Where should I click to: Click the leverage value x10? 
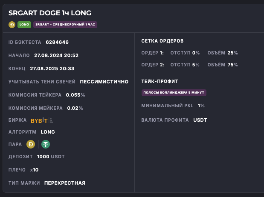[x=35, y=170]
